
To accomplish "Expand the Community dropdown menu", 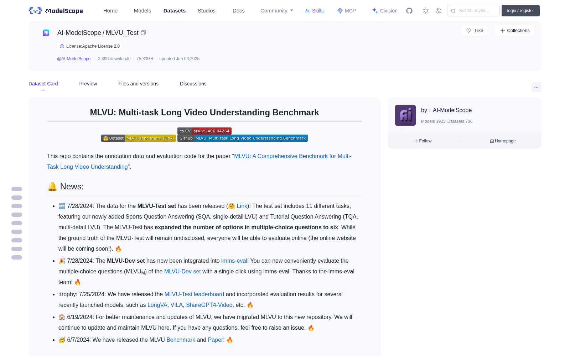I will [277, 11].
